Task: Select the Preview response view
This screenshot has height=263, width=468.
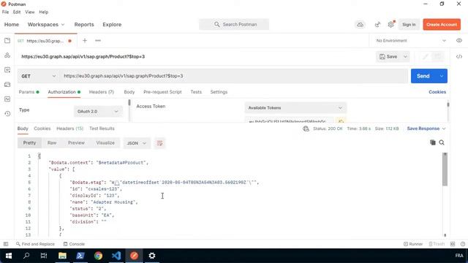Action: click(x=76, y=143)
